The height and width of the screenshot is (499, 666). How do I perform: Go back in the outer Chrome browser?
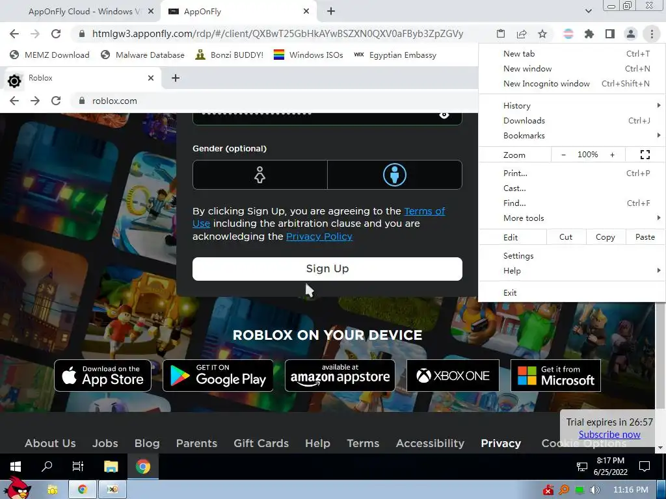click(x=14, y=34)
